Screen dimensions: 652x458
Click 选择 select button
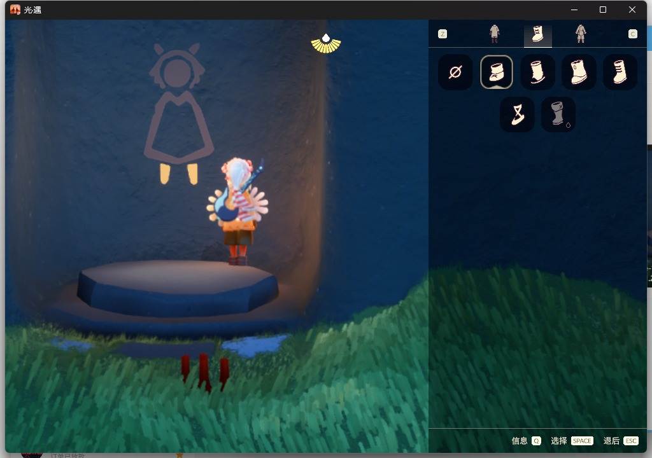(572, 441)
